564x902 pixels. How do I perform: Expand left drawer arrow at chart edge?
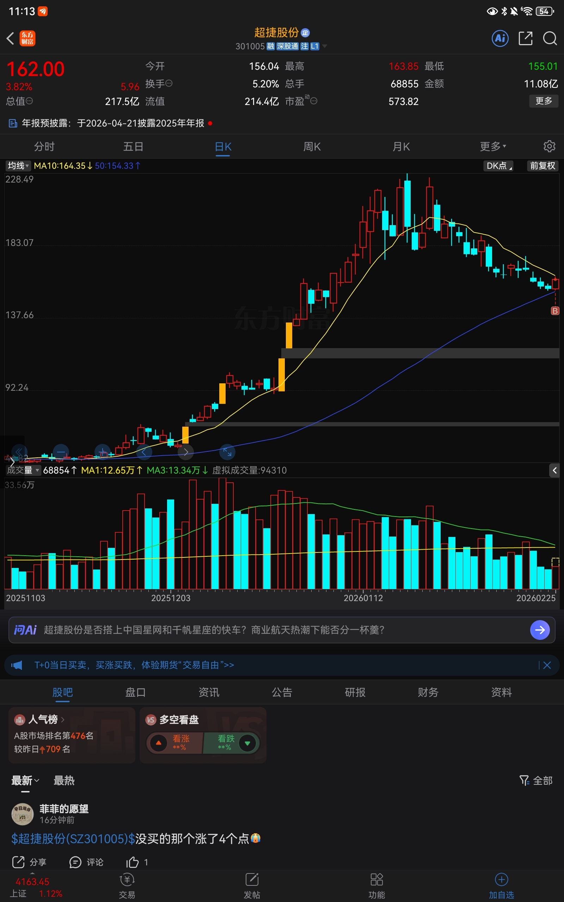point(12,463)
